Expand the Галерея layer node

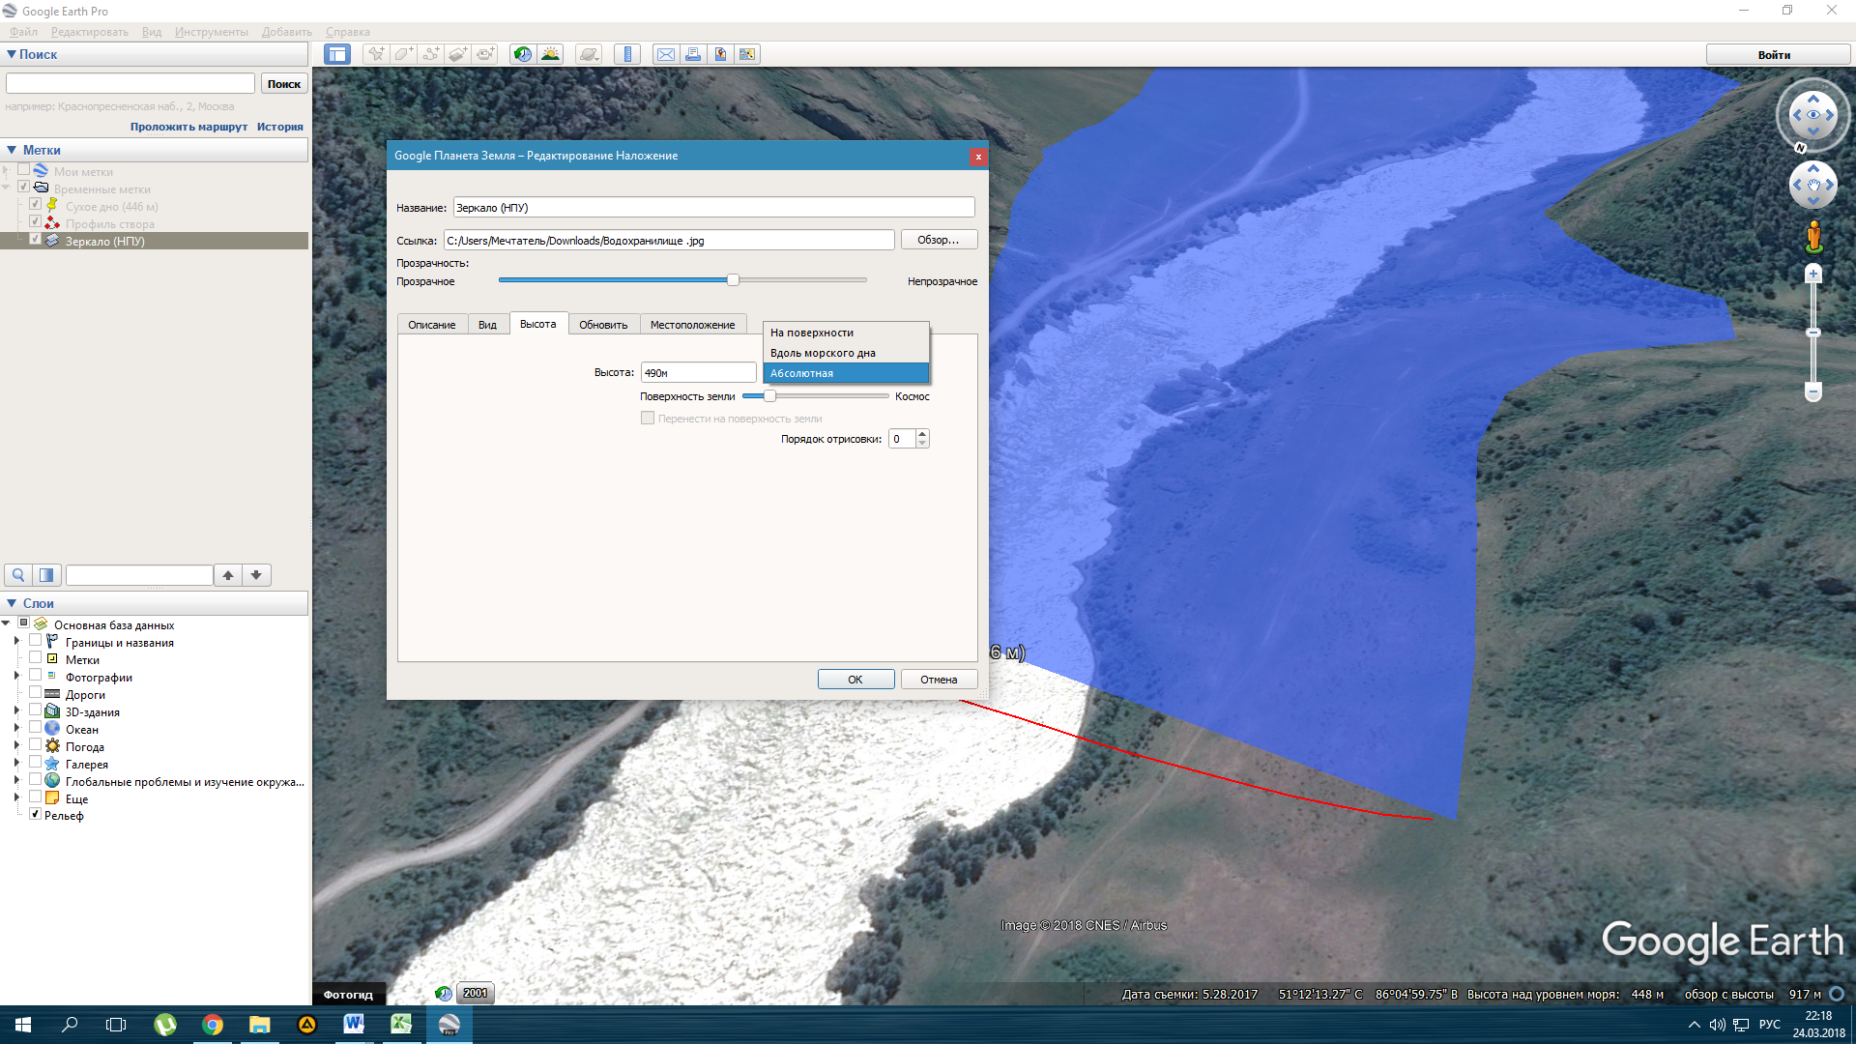(x=16, y=763)
